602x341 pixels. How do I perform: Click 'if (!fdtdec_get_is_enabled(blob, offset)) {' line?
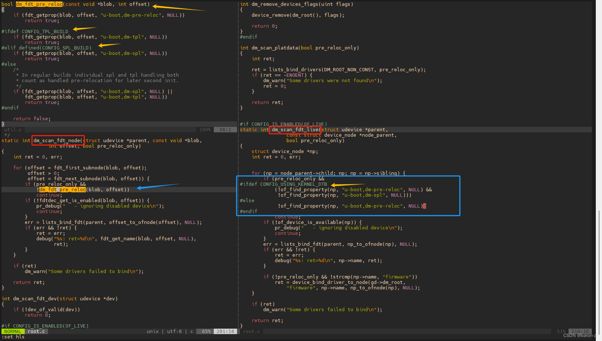[87, 200]
